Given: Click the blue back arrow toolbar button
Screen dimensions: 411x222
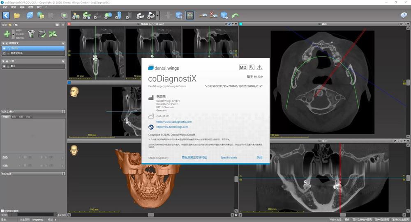Looking at the screenshot, I should coord(6,16).
